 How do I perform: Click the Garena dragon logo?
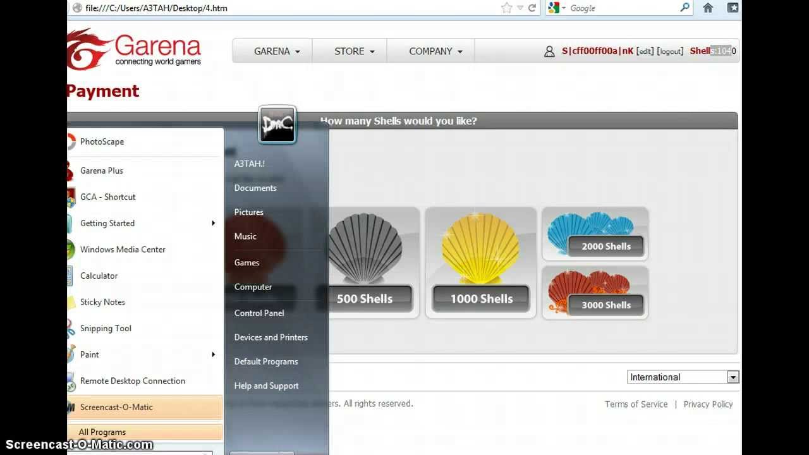90,49
